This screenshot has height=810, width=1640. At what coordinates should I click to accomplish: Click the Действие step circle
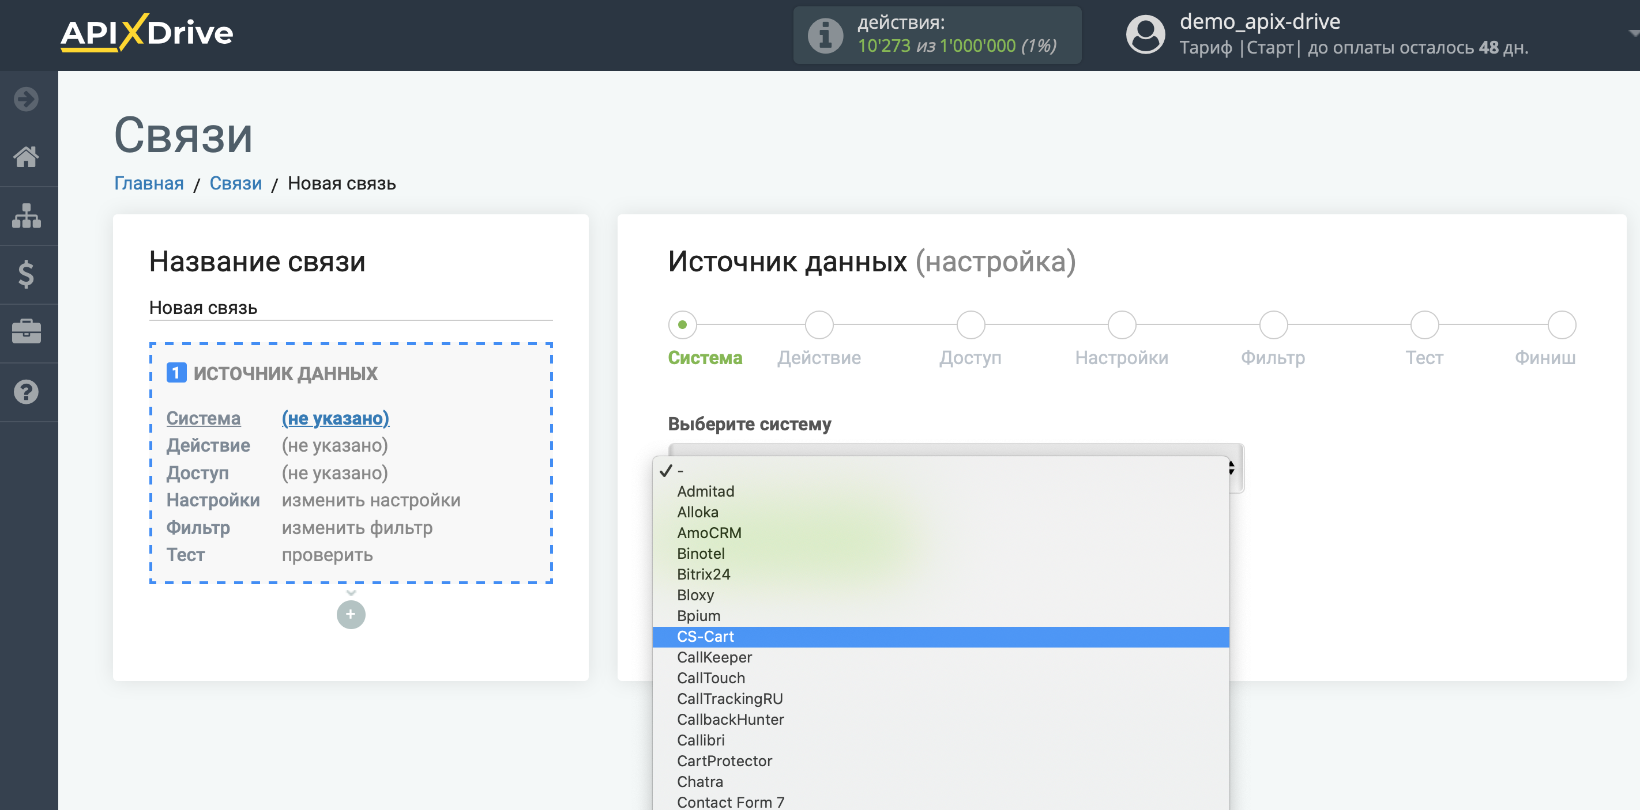pos(819,325)
